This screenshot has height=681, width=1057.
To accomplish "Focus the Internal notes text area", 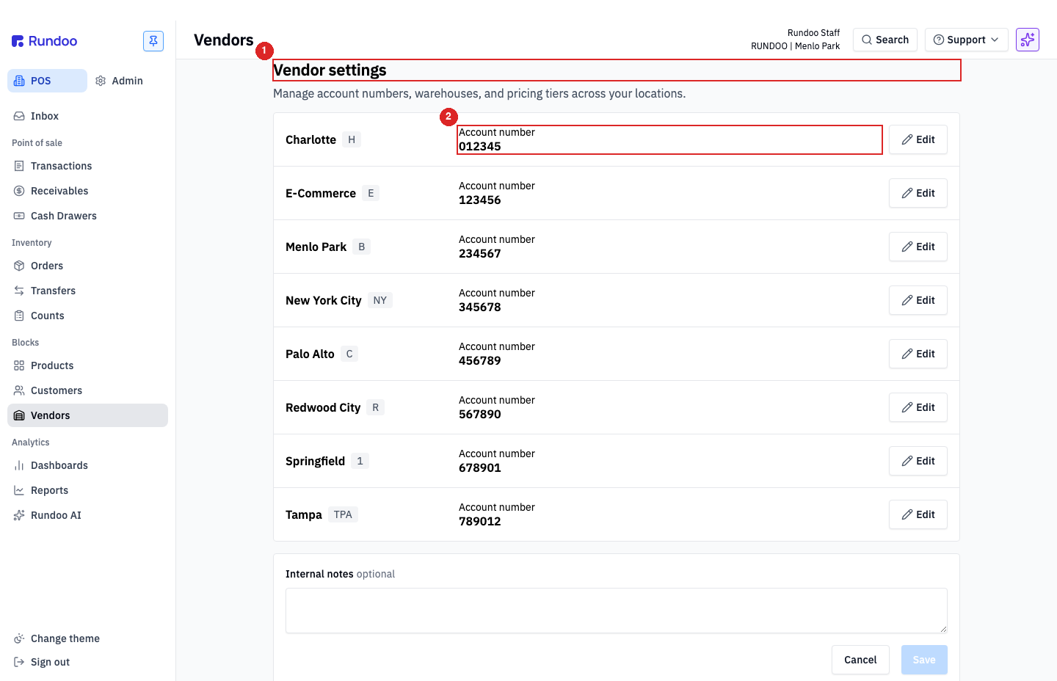I will click(x=616, y=611).
